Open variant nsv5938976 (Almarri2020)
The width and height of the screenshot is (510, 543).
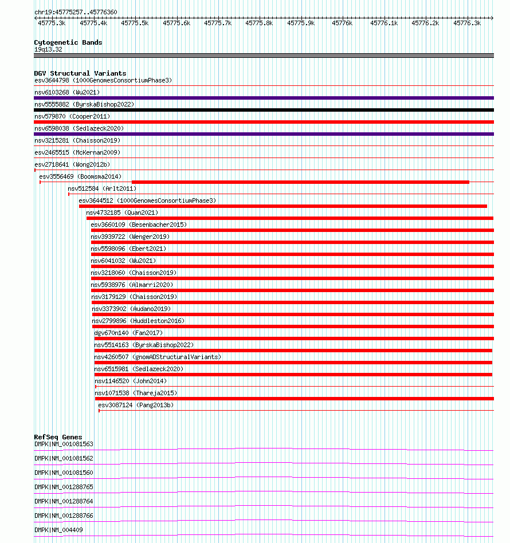point(132,285)
